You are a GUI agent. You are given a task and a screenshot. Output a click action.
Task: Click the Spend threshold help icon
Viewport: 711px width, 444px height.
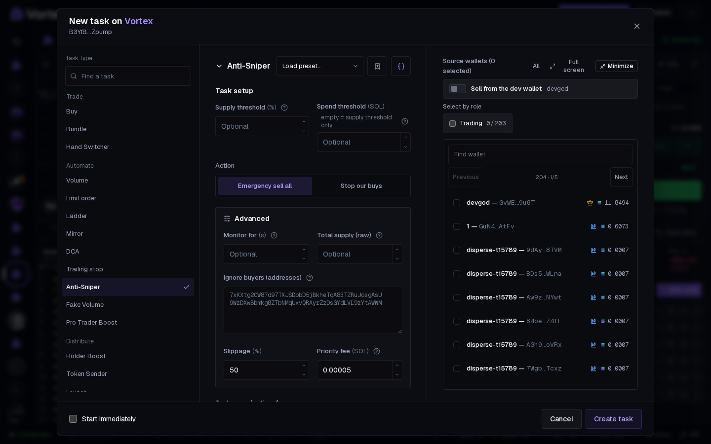pos(405,121)
